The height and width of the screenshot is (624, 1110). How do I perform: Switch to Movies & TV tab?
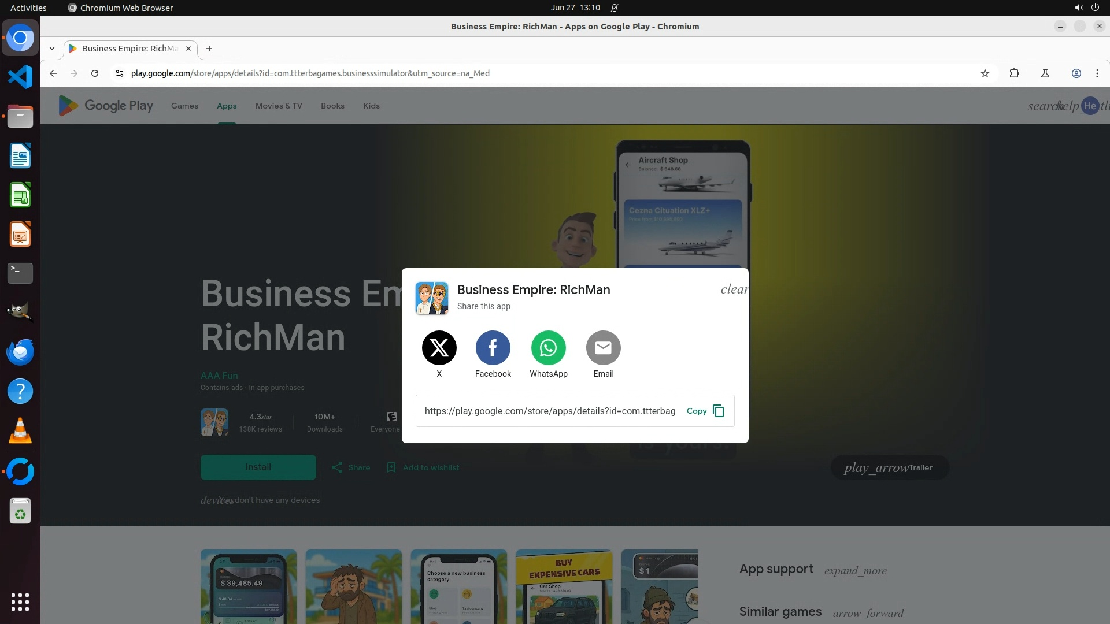279,106
